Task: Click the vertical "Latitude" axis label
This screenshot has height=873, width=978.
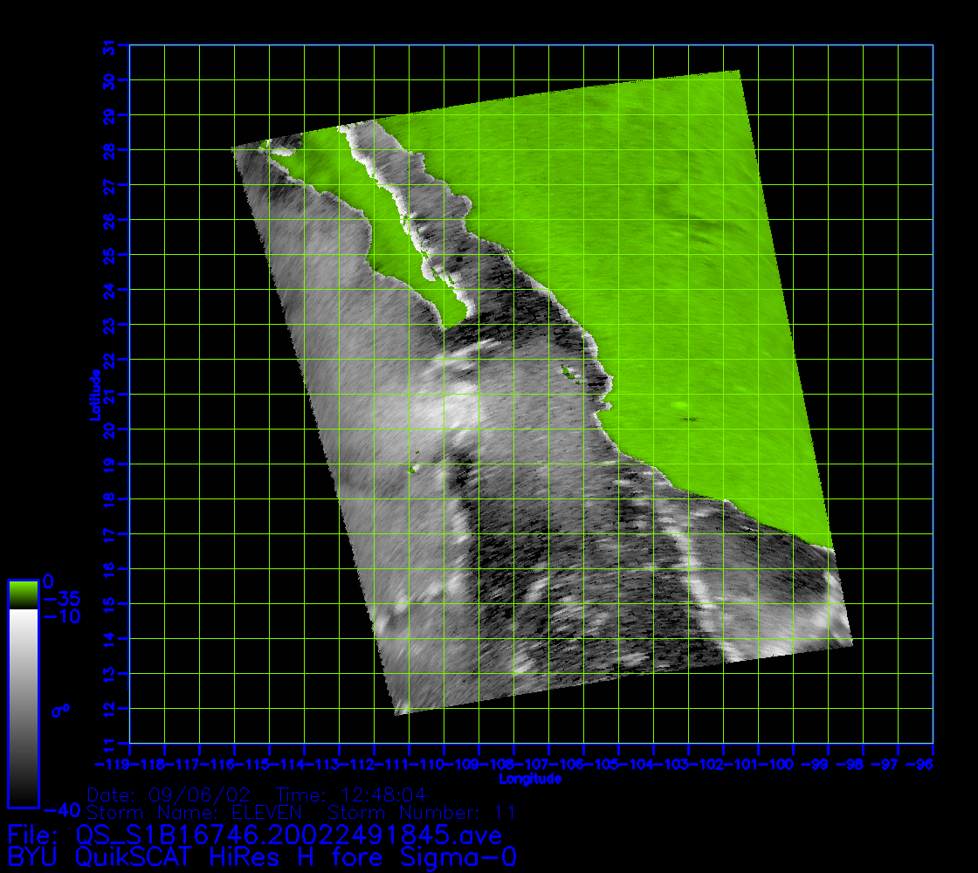Action: [x=93, y=394]
